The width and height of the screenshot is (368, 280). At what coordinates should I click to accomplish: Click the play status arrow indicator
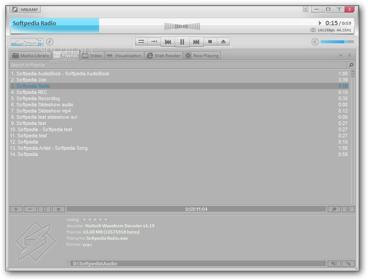[320, 23]
